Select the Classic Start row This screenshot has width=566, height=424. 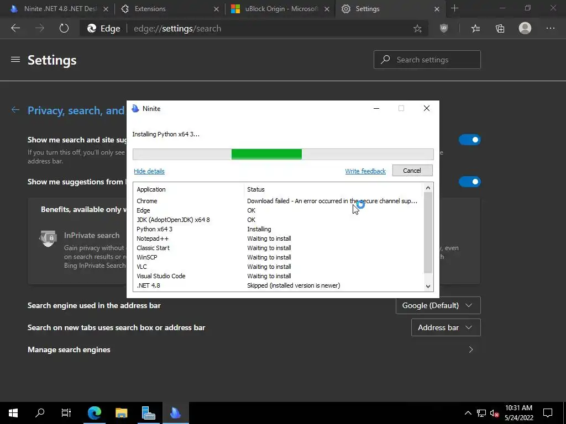(278, 248)
